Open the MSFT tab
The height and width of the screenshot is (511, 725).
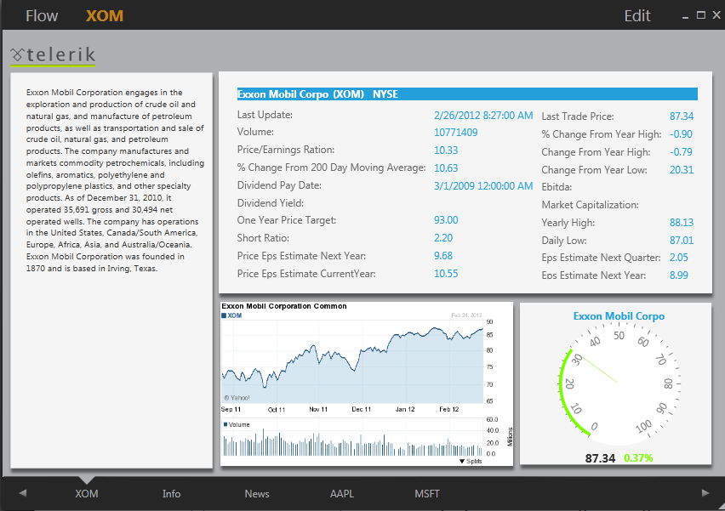point(427,493)
